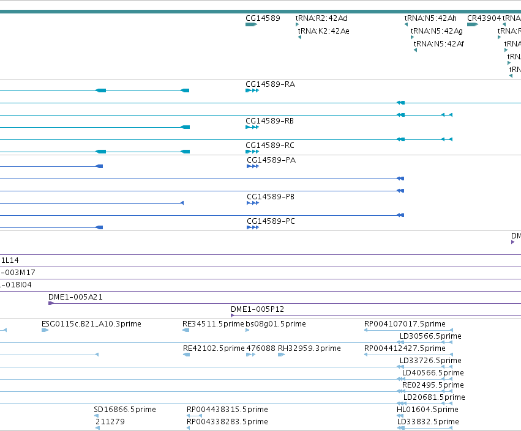The image size is (521, 431).
Task: Select the HL01604.5prime EST label
Action: [x=427, y=410]
